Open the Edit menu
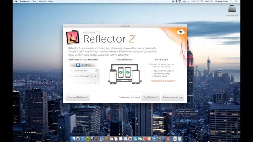The width and height of the screenshot is (253, 142). coord(34,2)
